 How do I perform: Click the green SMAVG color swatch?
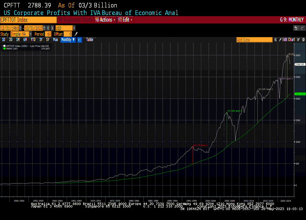[x=4, y=48]
